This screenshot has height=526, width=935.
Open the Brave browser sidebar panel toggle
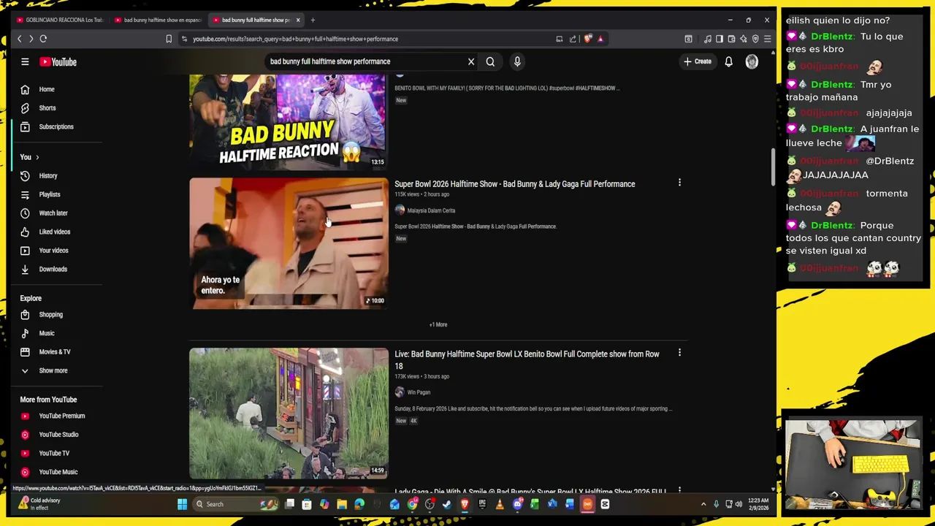point(720,39)
